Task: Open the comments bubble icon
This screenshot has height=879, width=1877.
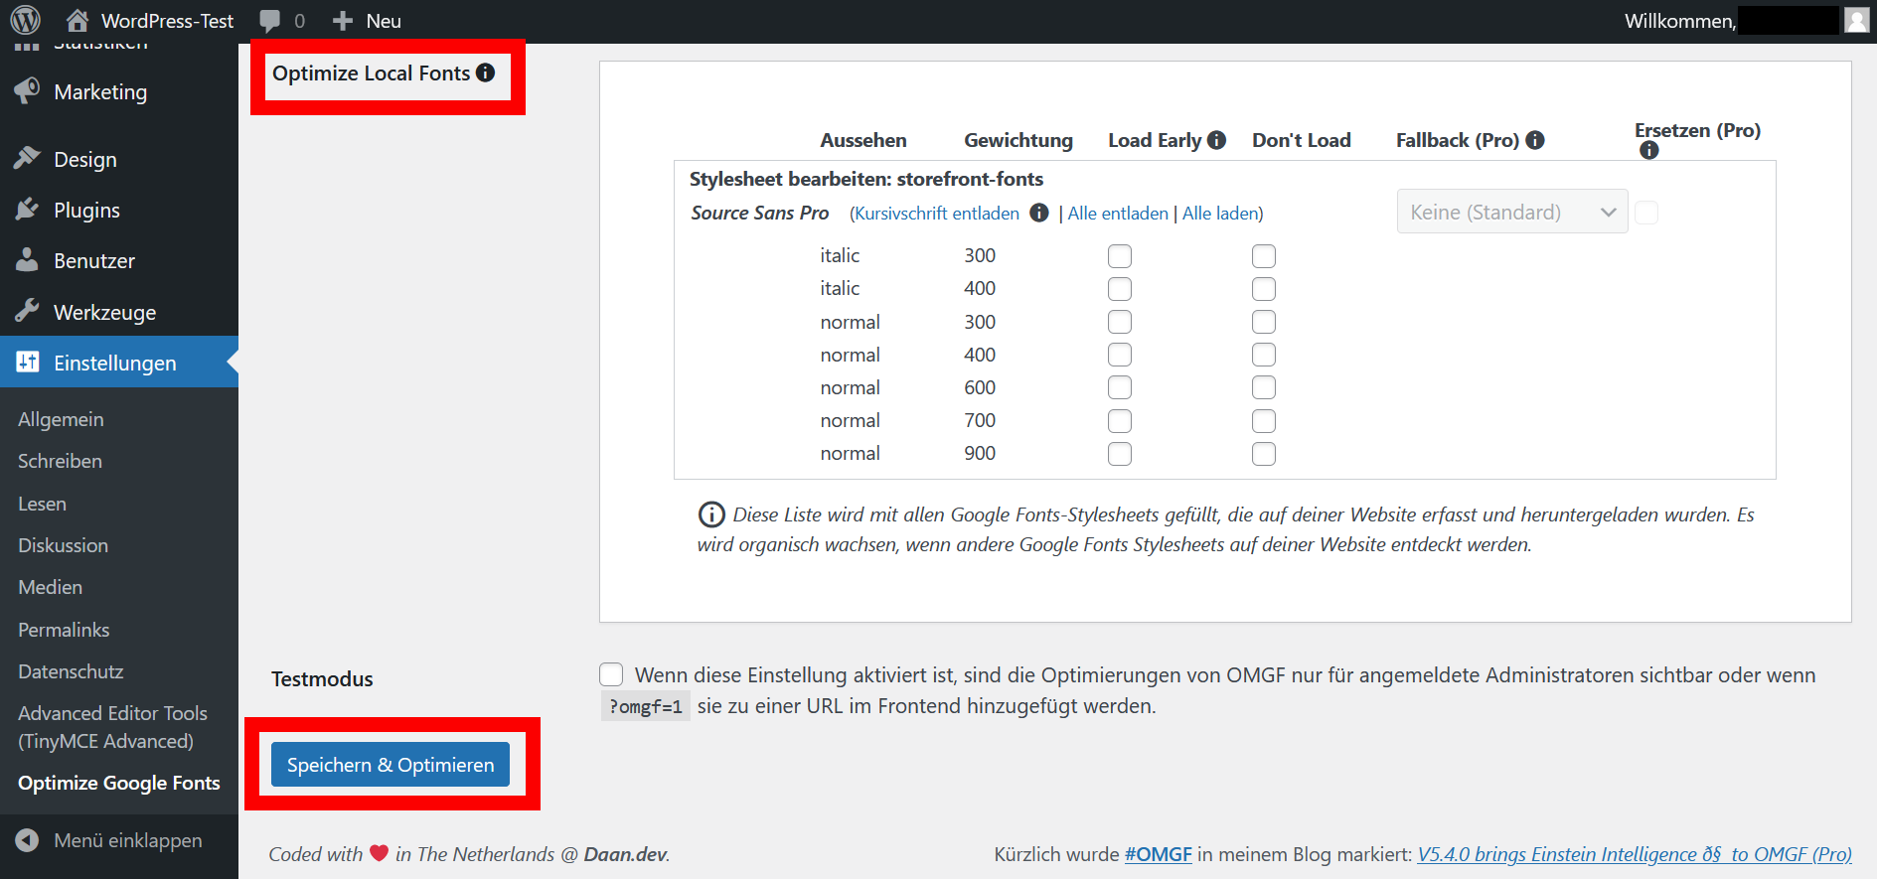Action: [269, 21]
